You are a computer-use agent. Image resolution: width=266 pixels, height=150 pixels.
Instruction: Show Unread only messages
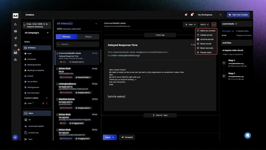32,133
